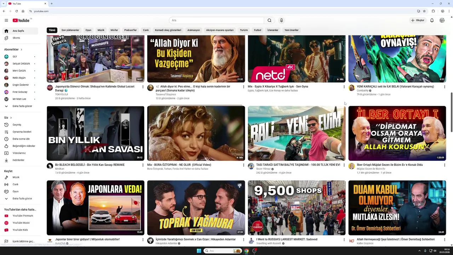Open YouTube Kids link
453x255 pixels.
[20, 230]
